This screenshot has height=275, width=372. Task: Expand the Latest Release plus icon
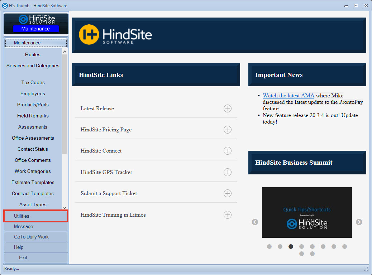[228, 108]
